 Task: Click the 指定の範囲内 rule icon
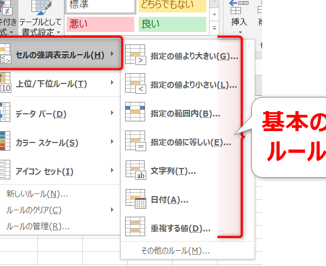[135, 113]
